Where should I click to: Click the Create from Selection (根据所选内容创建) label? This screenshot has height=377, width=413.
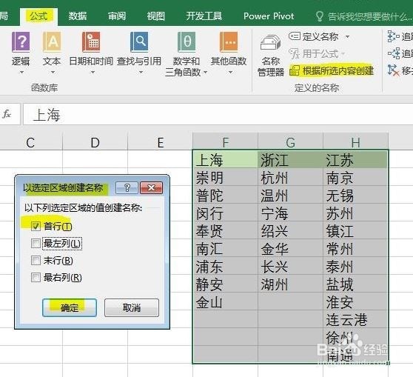coord(338,70)
